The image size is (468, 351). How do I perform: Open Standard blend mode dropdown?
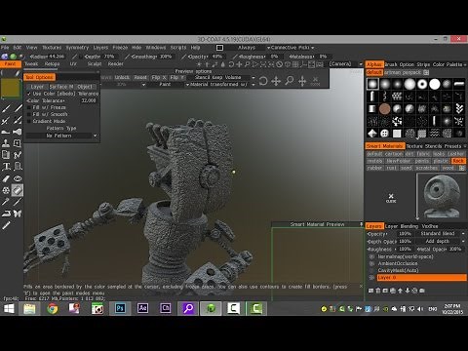pos(441,234)
